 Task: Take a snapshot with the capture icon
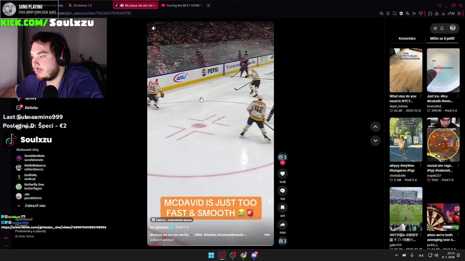click(x=395, y=13)
